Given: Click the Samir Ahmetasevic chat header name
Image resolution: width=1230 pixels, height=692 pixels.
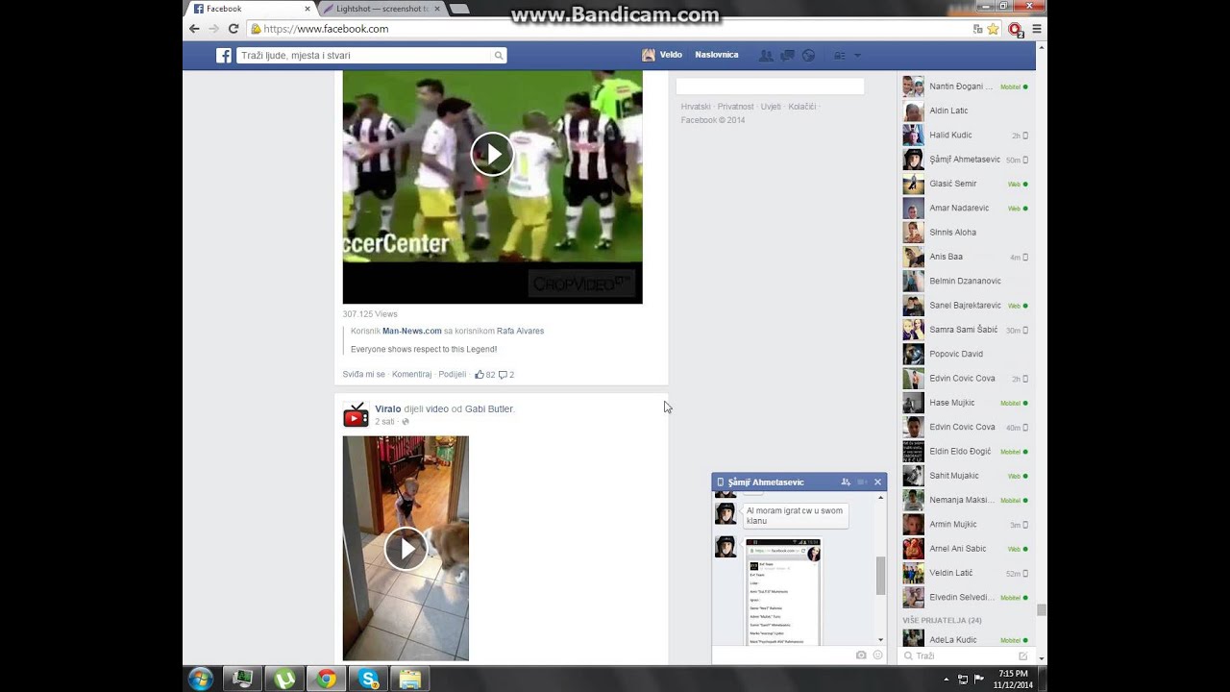Looking at the screenshot, I should (768, 482).
